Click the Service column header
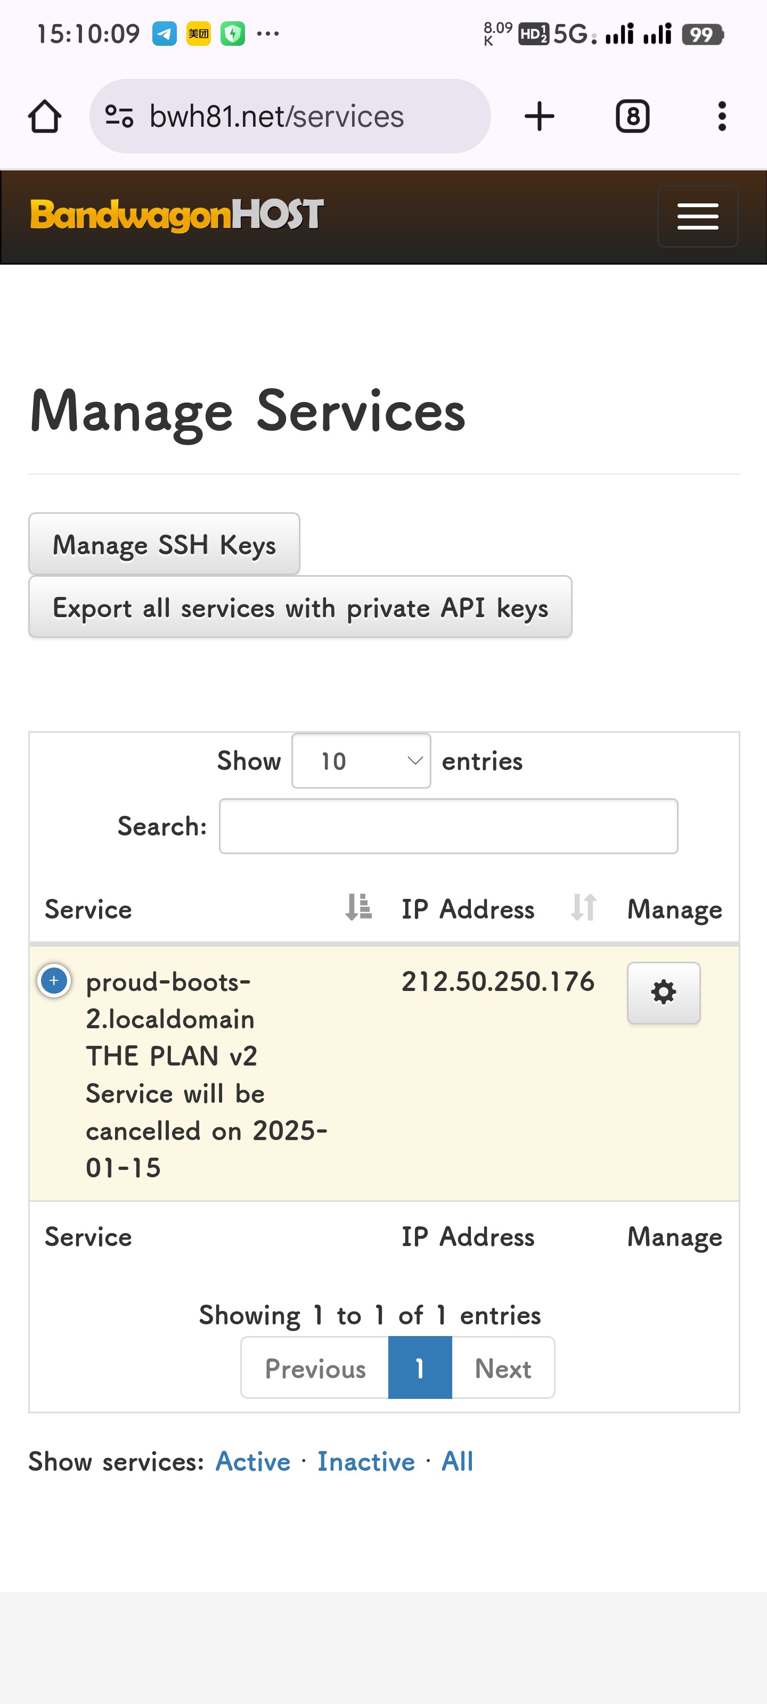Screen dimensions: 767x1704 88,909
